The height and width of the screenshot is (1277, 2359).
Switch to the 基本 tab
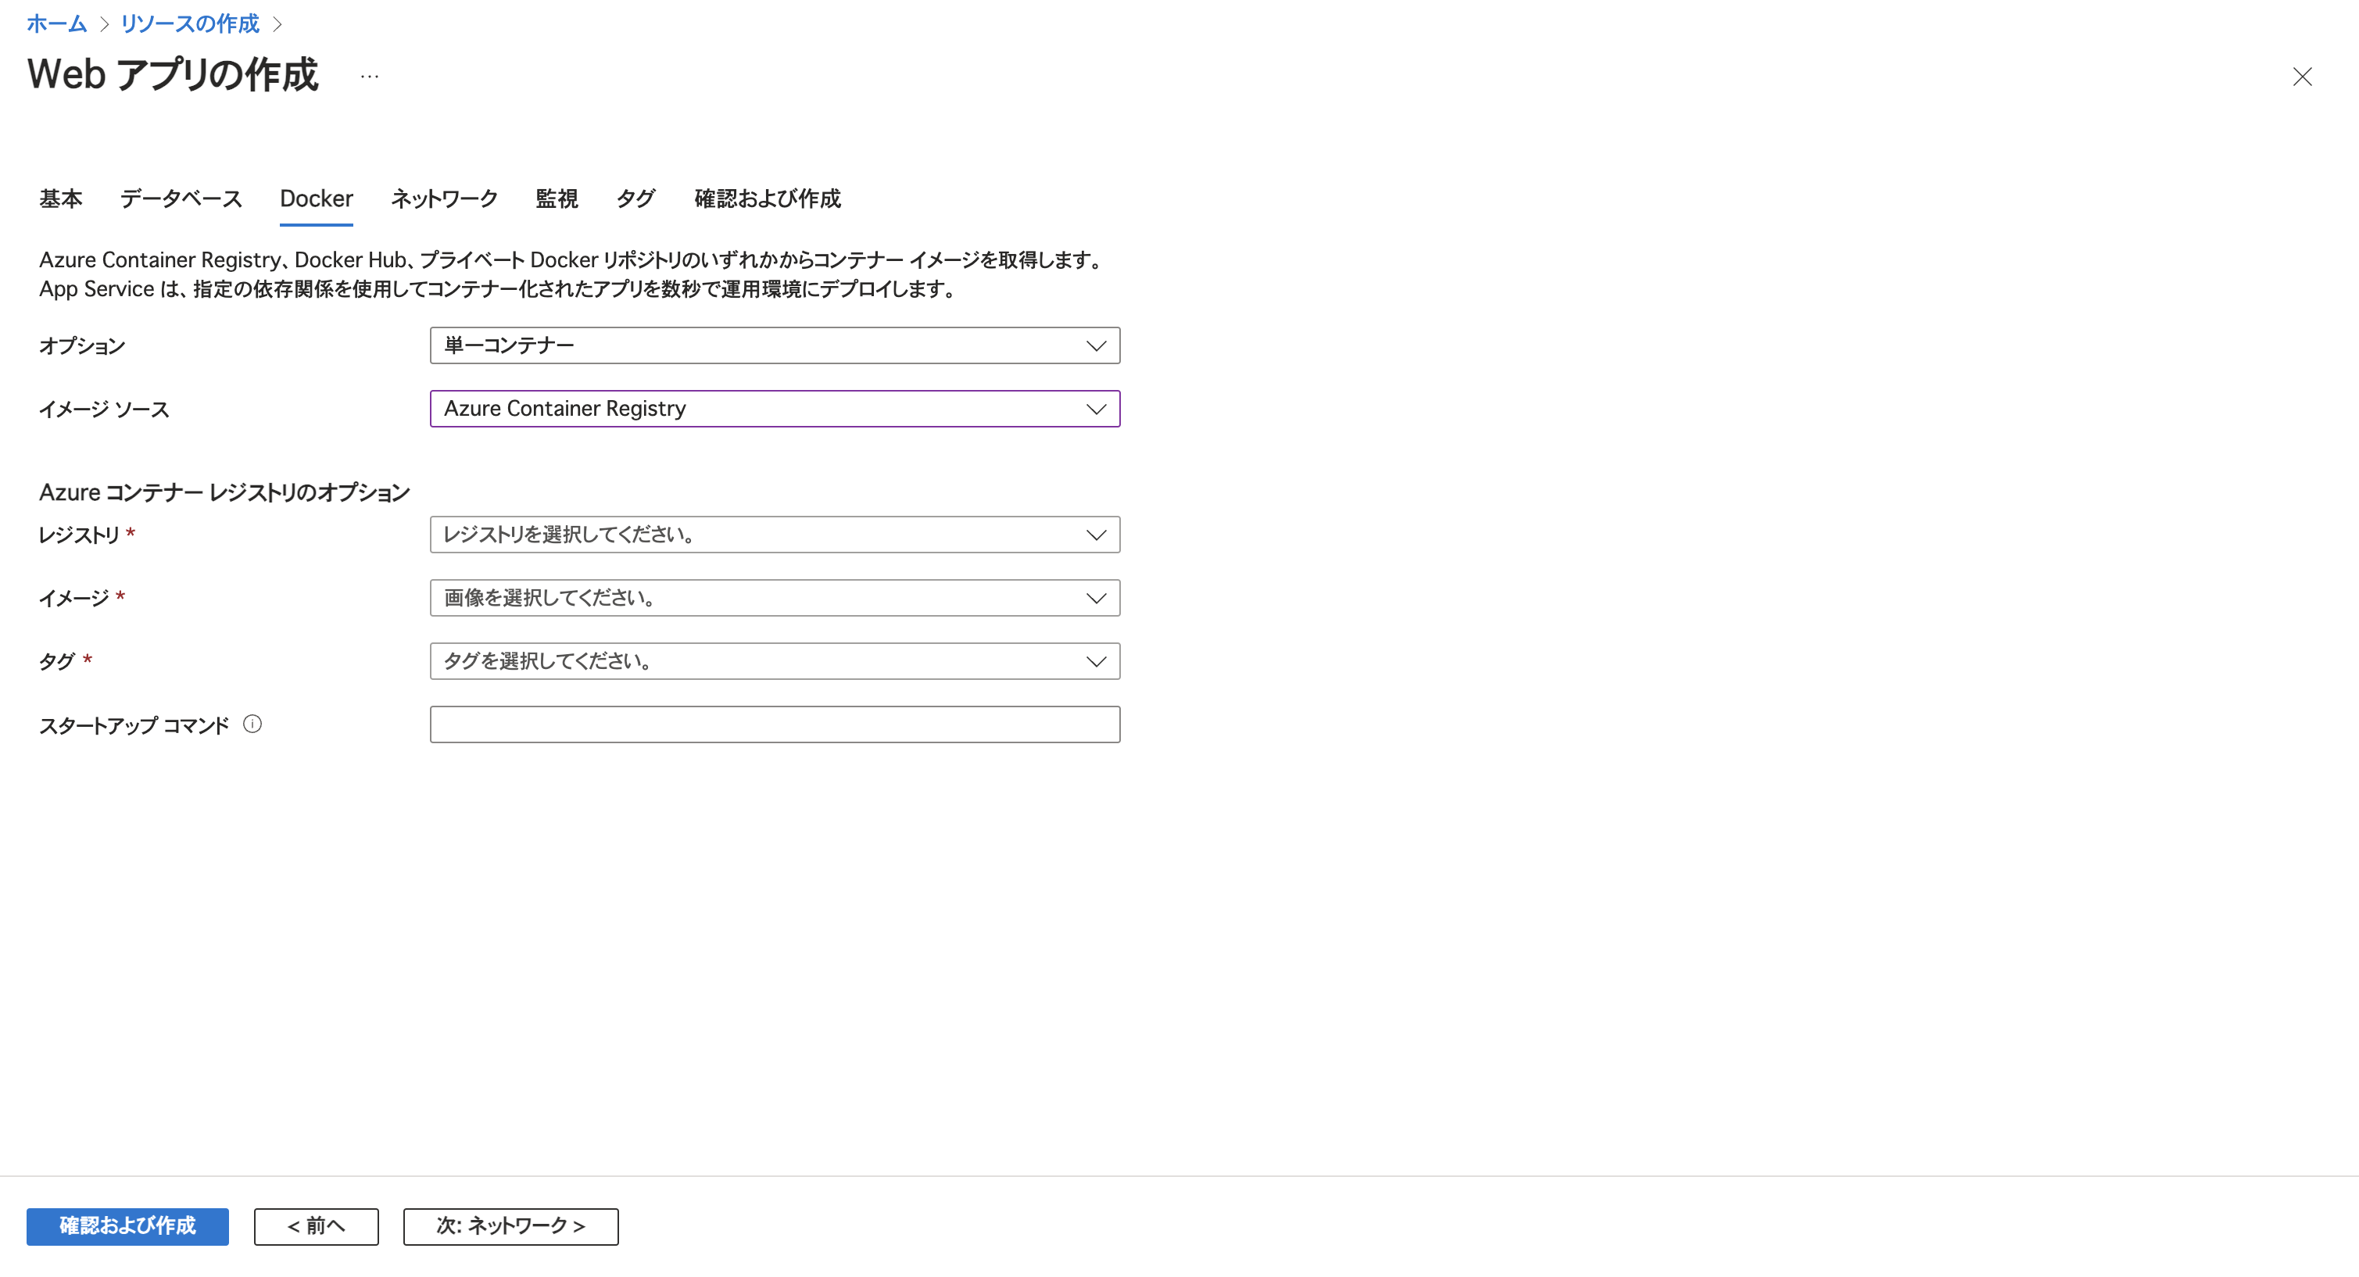[60, 199]
